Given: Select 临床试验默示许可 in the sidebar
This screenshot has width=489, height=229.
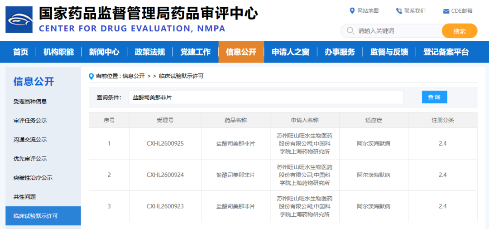Looking at the screenshot, I should [36, 216].
